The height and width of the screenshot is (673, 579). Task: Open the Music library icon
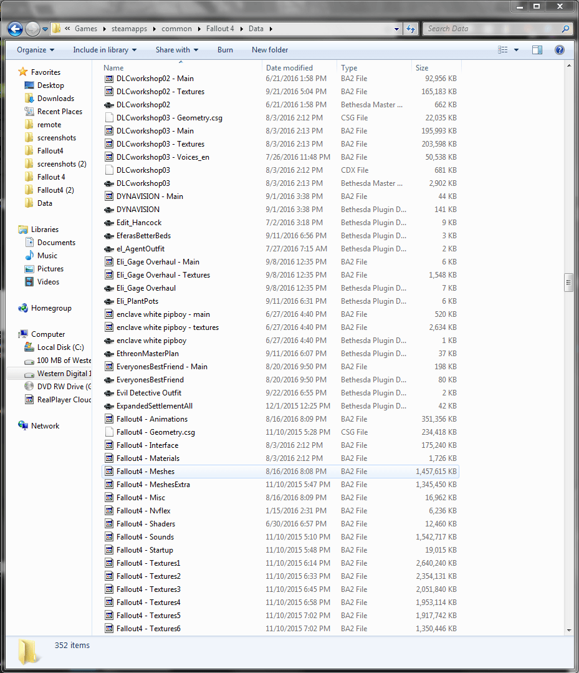[29, 256]
